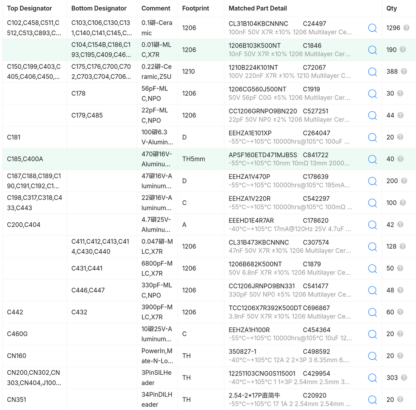Show help for quantity 388
Viewport: 416px width, 410px height.
(x=404, y=71)
